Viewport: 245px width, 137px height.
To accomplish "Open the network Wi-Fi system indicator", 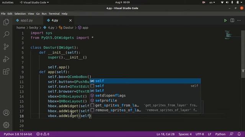I will [x=222, y=2].
